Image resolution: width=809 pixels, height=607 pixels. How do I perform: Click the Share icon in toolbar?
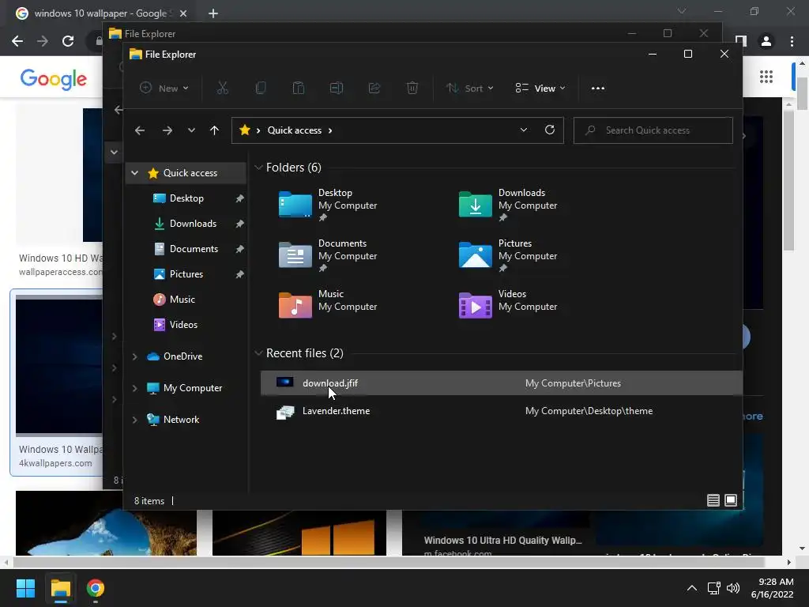click(374, 89)
